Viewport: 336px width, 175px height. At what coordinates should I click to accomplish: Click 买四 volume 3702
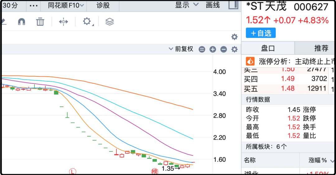click(x=319, y=79)
